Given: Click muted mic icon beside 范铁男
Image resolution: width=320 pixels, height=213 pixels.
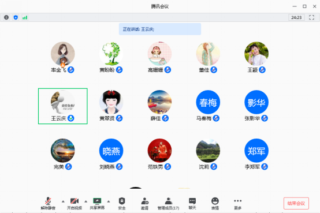Looking at the screenshot, I should tap(168, 167).
